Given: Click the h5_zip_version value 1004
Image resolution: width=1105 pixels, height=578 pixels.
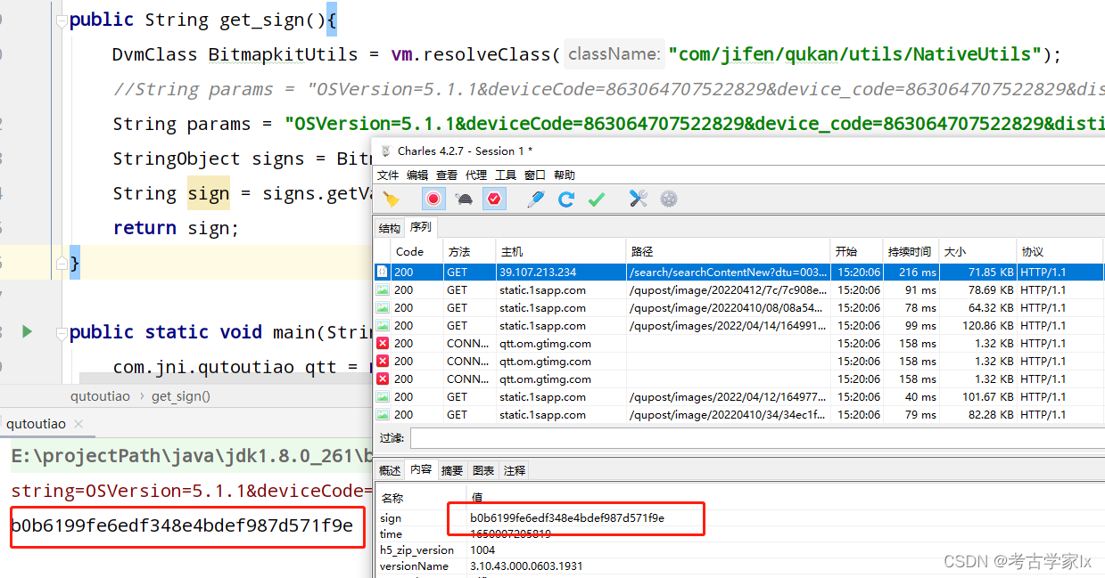Looking at the screenshot, I should click(x=482, y=550).
